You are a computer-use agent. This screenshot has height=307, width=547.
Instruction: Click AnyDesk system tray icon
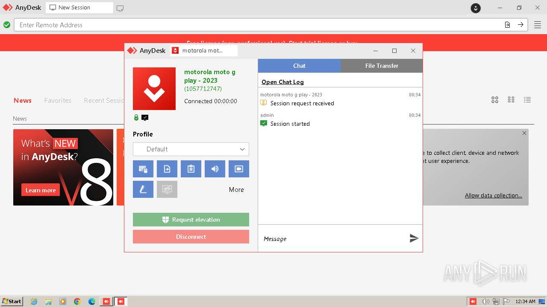(x=473, y=301)
